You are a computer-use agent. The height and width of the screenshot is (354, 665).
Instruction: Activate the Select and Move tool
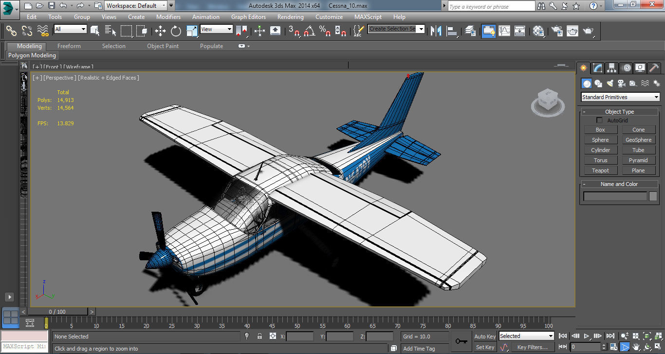coord(160,31)
